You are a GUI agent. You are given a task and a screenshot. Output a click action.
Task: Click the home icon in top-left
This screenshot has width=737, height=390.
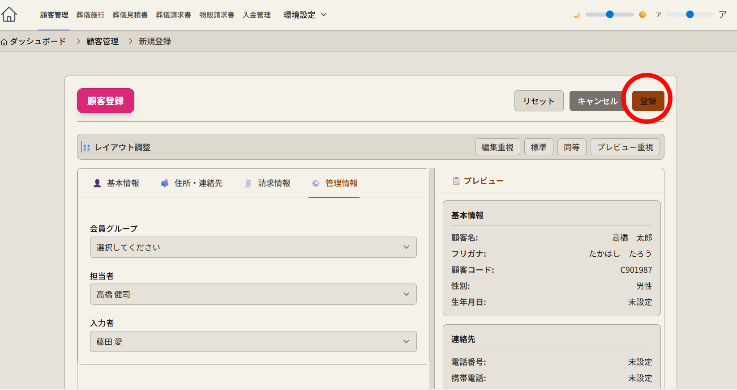pyautogui.click(x=9, y=15)
